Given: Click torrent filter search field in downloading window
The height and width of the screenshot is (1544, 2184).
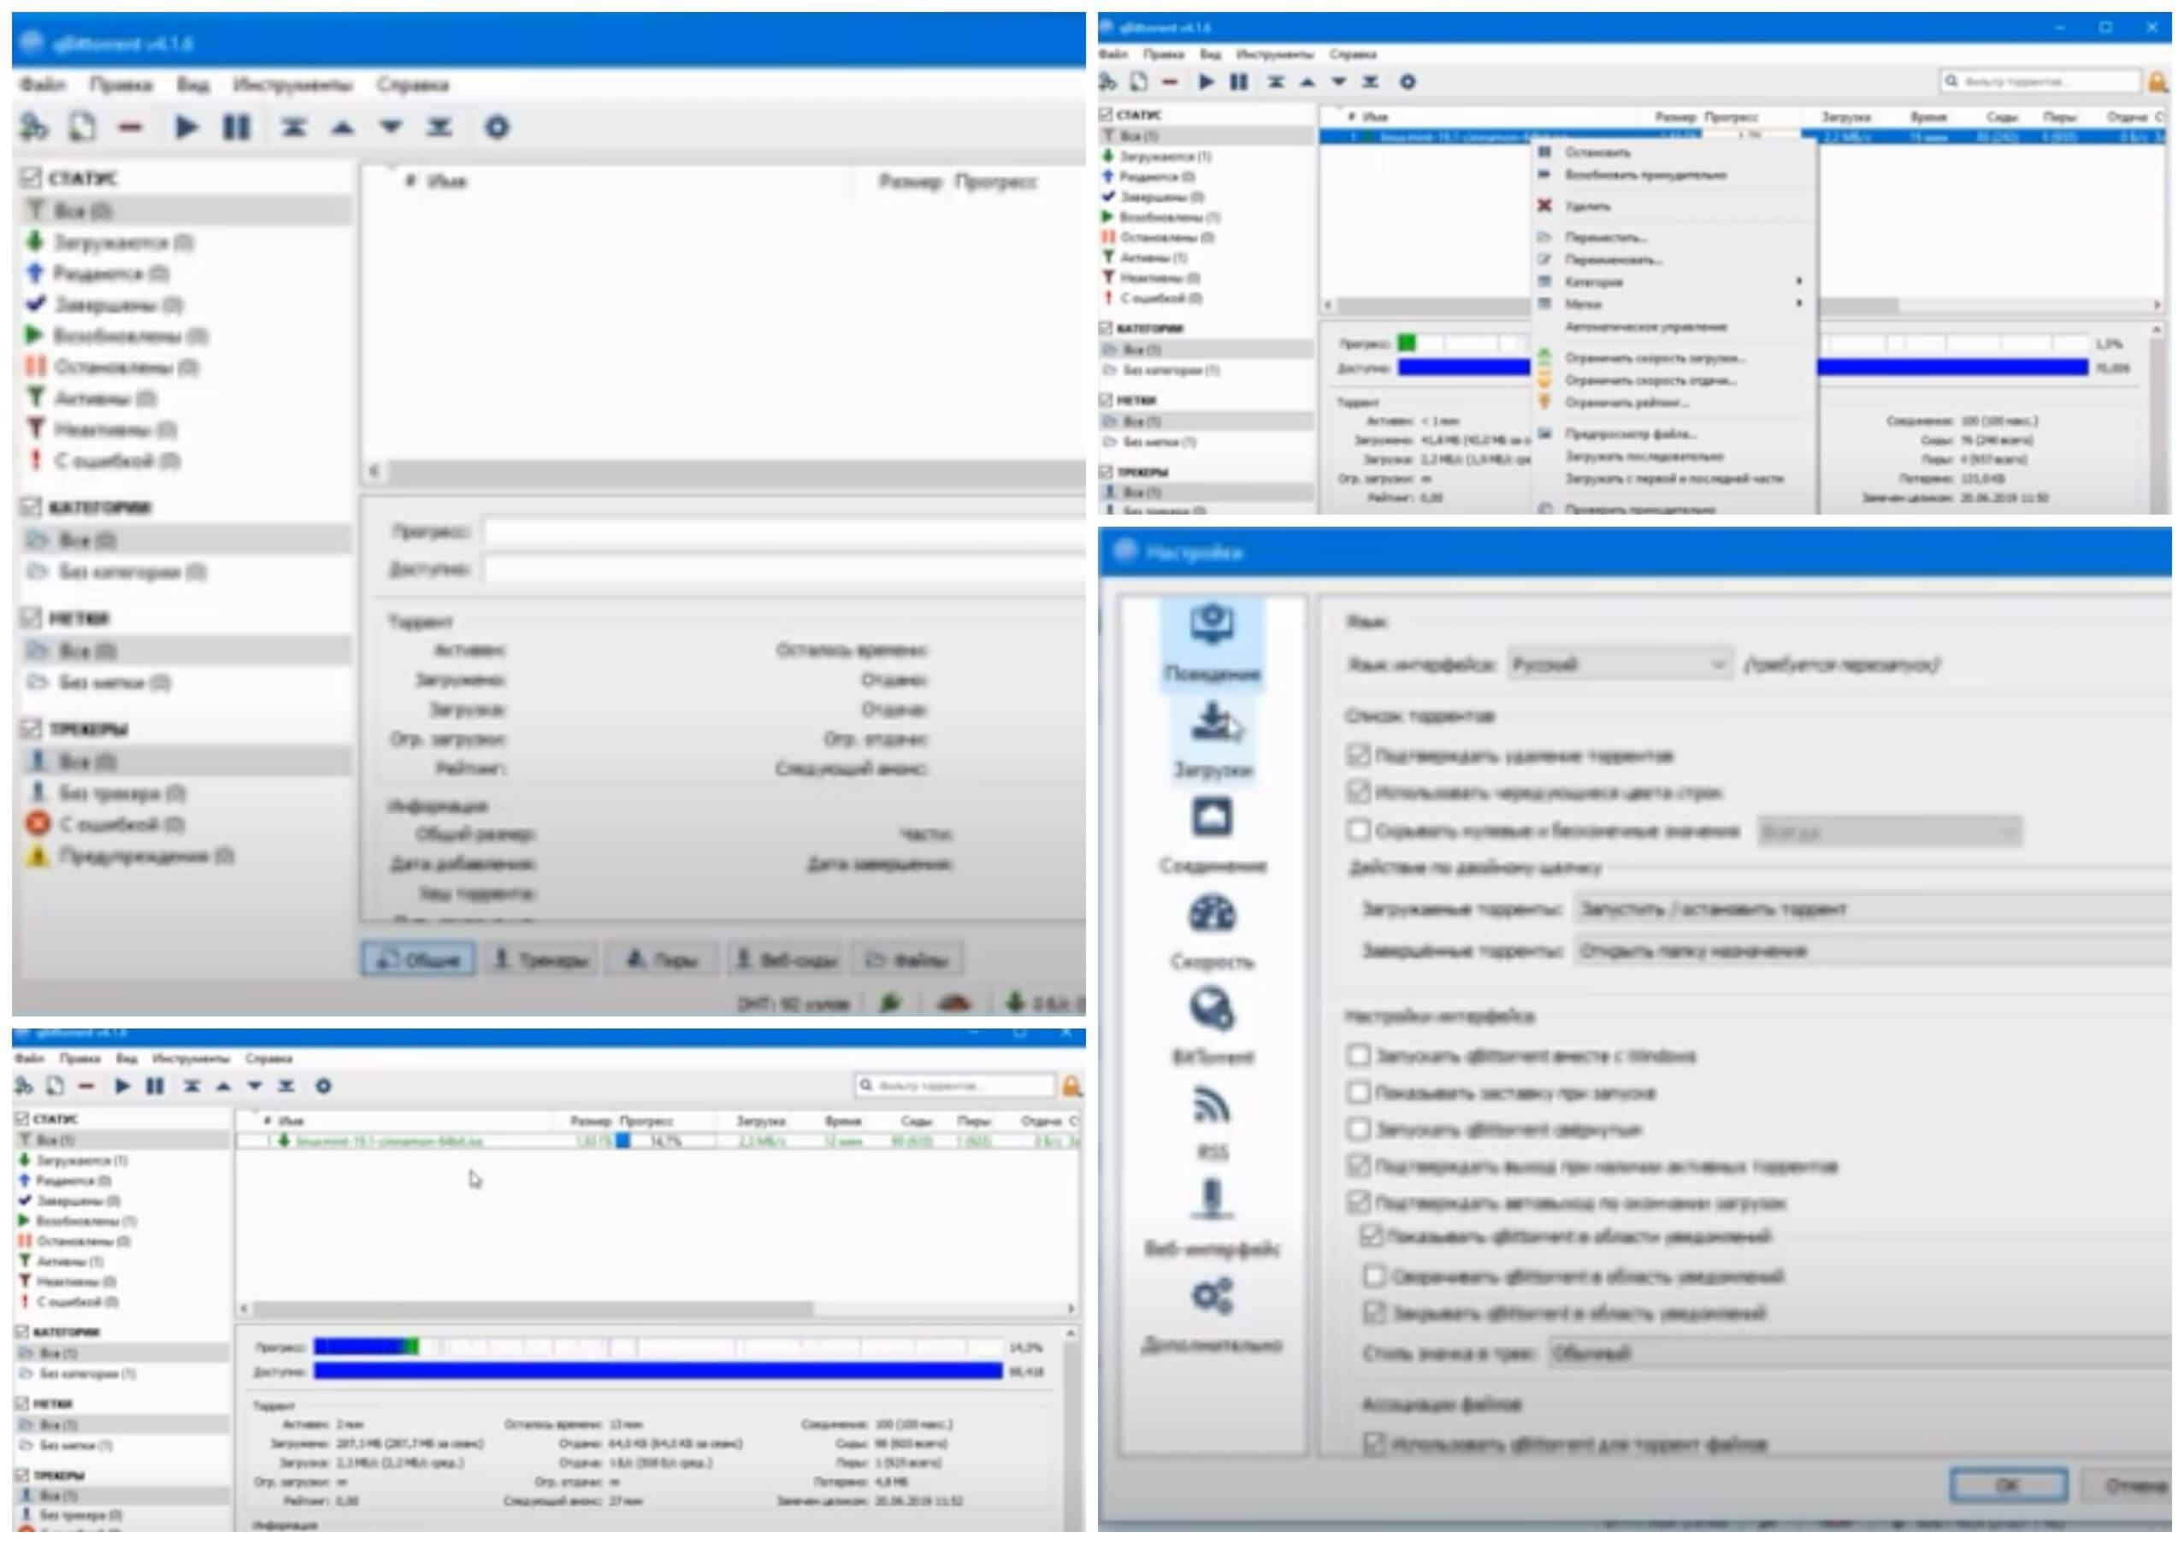Looking at the screenshot, I should [x=955, y=1085].
